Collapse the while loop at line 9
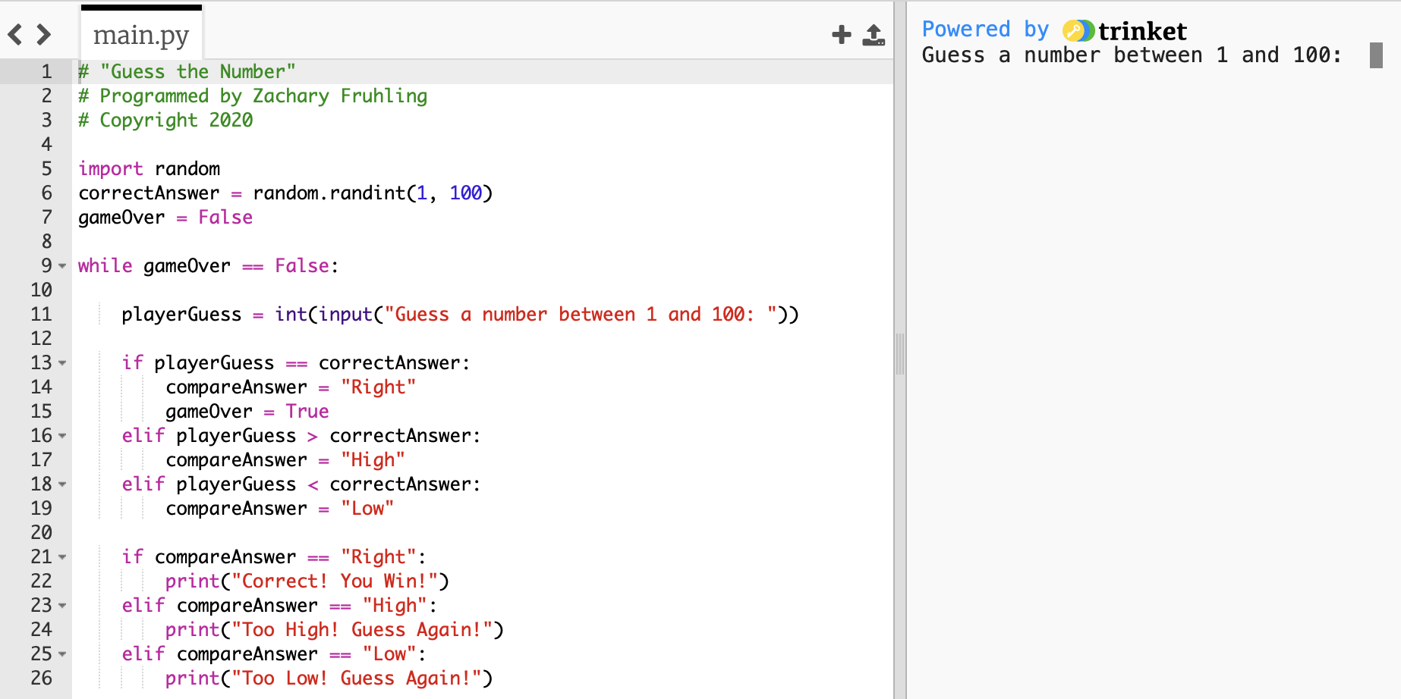This screenshot has height=699, width=1401. [x=62, y=266]
